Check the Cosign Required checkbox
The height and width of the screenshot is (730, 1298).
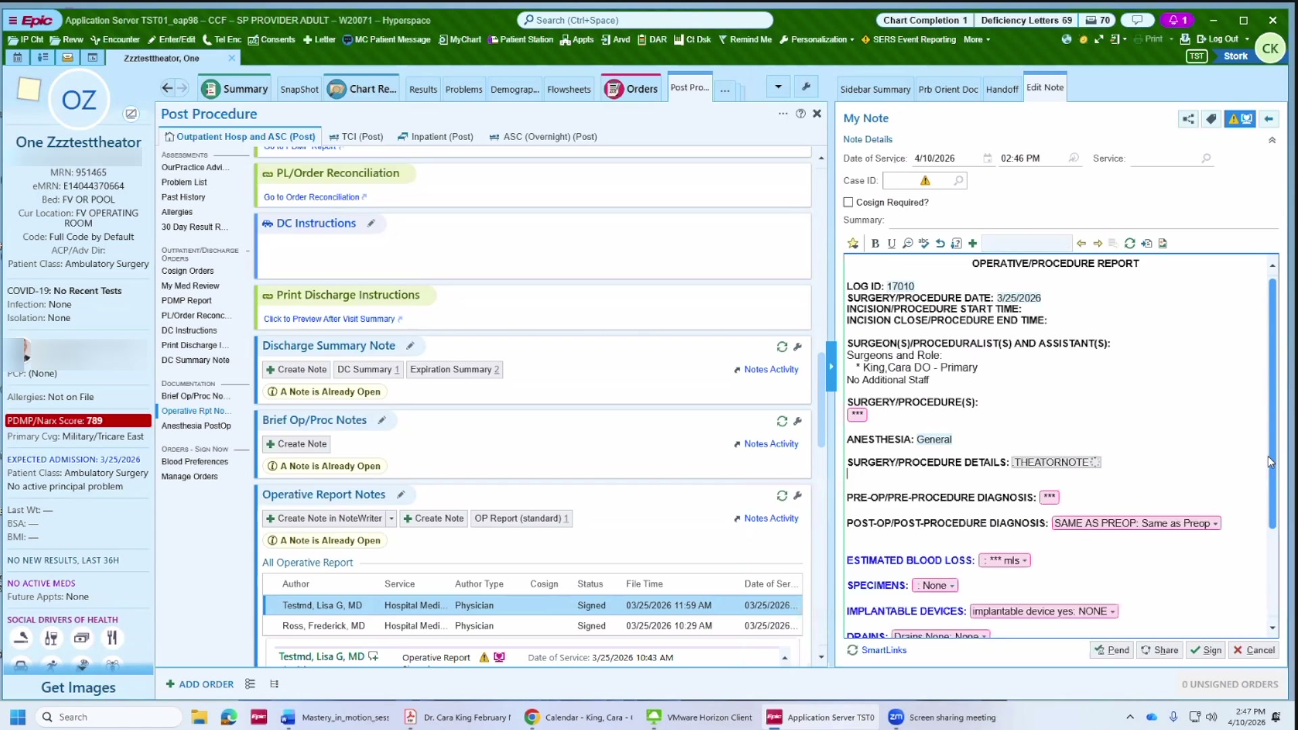[x=848, y=202]
